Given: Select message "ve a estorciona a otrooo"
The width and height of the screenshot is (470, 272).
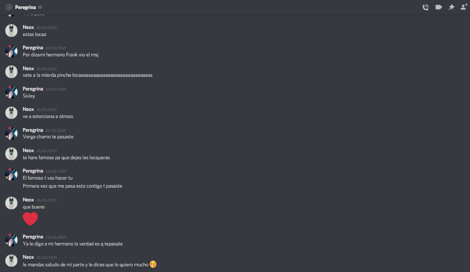Looking at the screenshot, I should [x=48, y=117].
